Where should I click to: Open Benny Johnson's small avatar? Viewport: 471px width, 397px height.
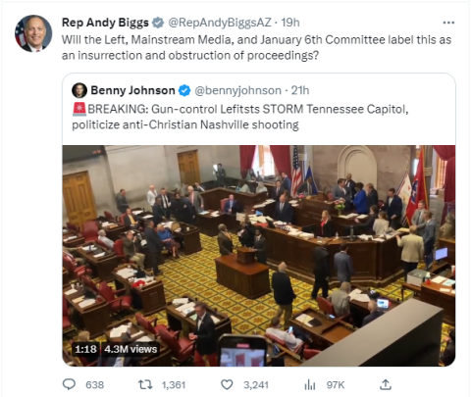79,90
